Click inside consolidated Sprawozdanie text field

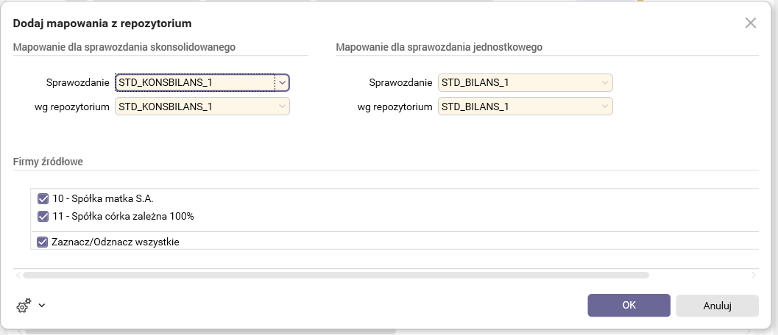pyautogui.click(x=195, y=83)
